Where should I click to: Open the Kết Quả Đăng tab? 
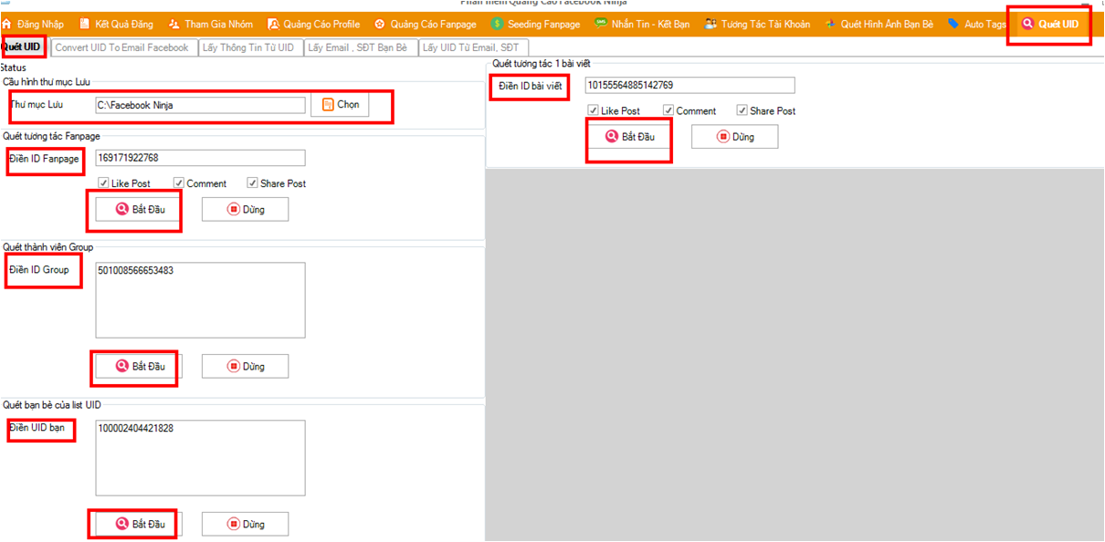point(117,25)
